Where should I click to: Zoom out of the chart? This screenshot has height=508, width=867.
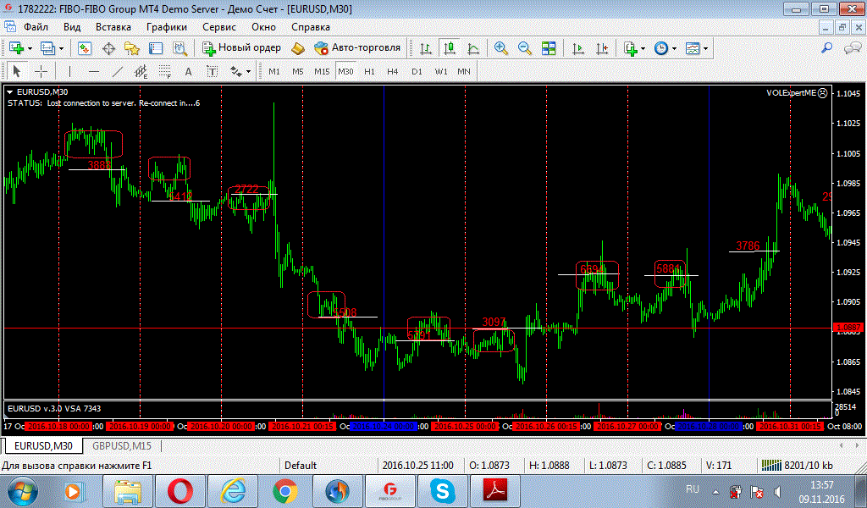pyautogui.click(x=525, y=48)
